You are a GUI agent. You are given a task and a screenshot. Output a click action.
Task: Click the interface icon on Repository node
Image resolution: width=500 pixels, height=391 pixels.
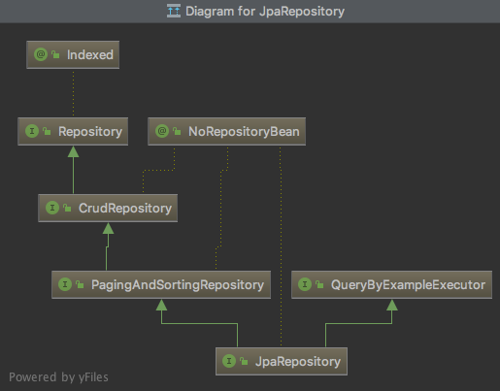tap(32, 131)
